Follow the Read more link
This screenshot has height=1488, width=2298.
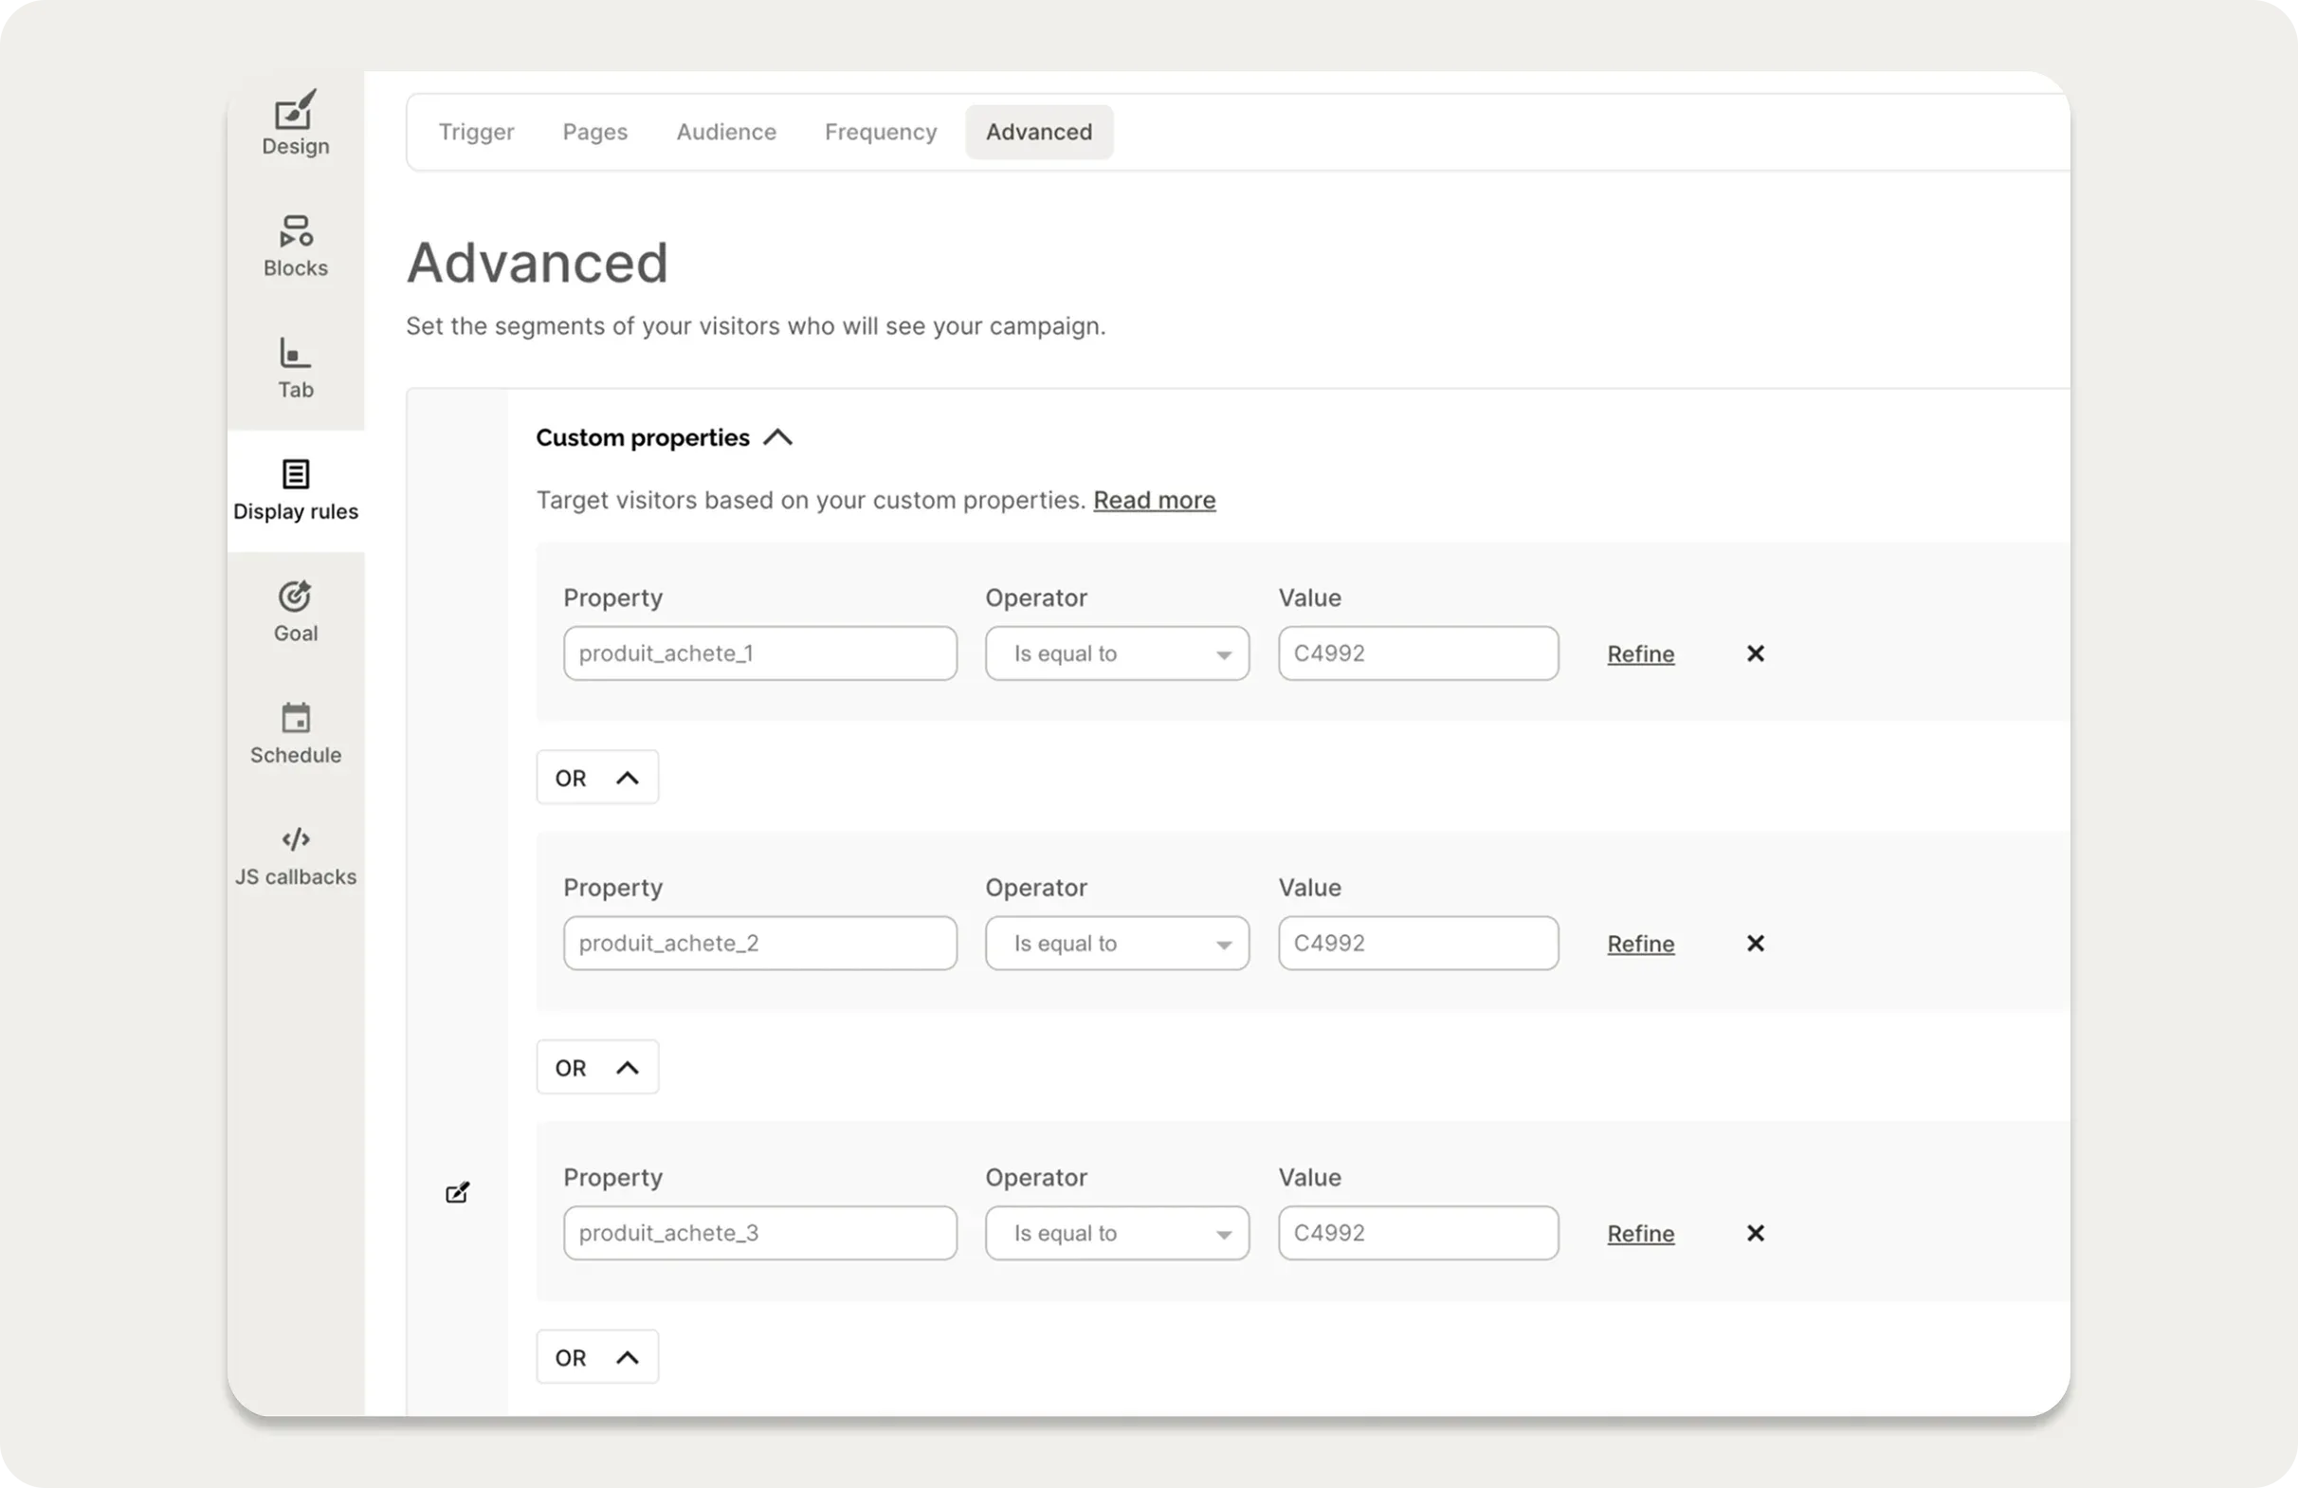pos(1154,500)
